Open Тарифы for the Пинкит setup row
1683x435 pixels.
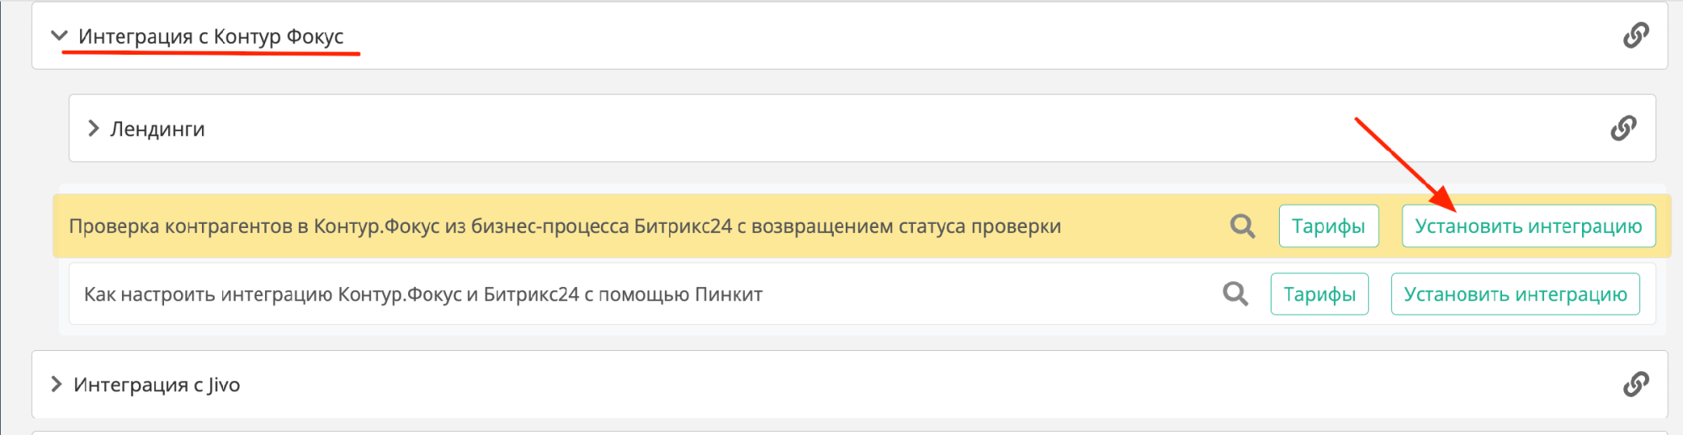click(x=1319, y=294)
